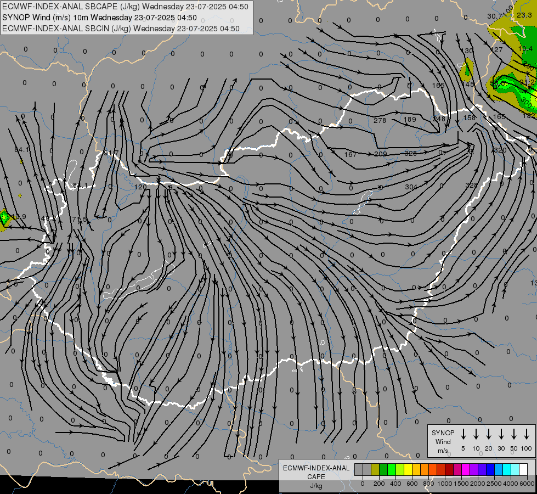537x494 pixels.
Task: Select the 5 m/s wind arrow in legend
Action: tap(463, 434)
